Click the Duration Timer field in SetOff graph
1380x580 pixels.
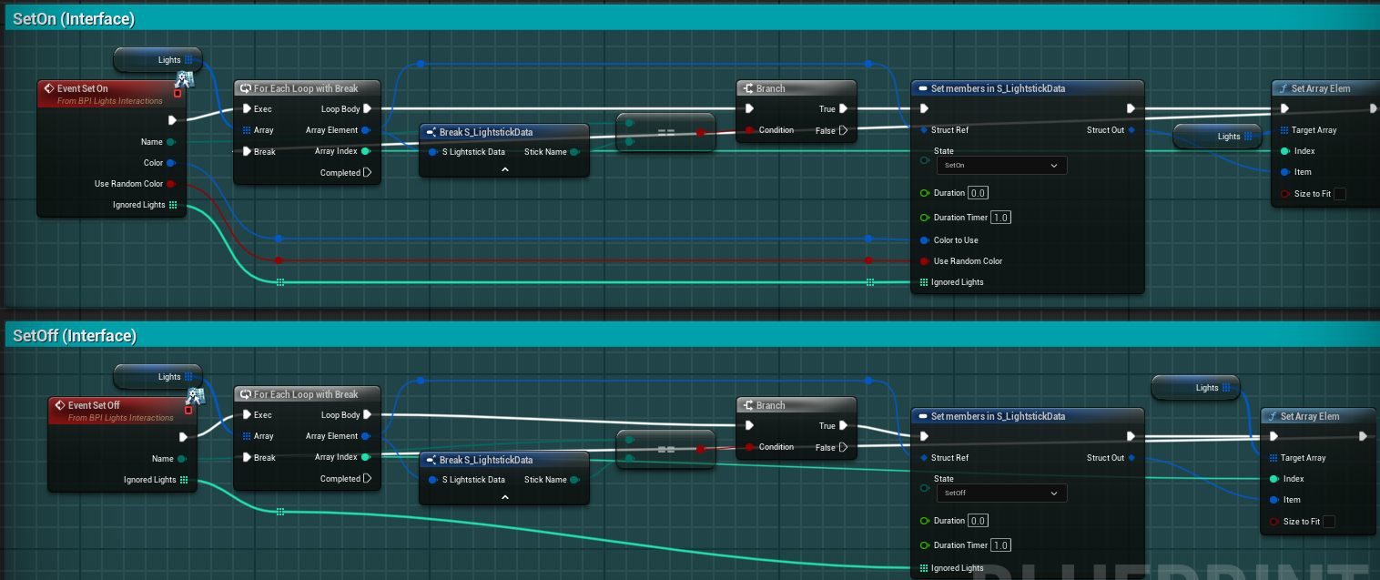click(x=1000, y=545)
